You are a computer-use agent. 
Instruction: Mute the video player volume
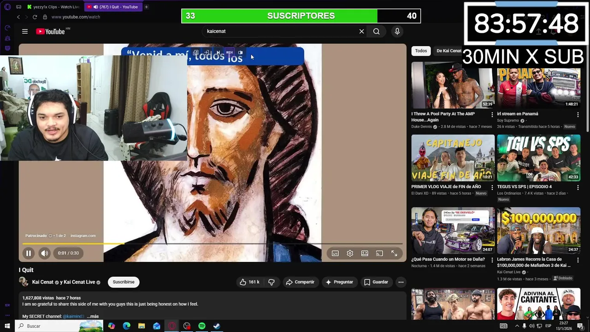(44, 253)
